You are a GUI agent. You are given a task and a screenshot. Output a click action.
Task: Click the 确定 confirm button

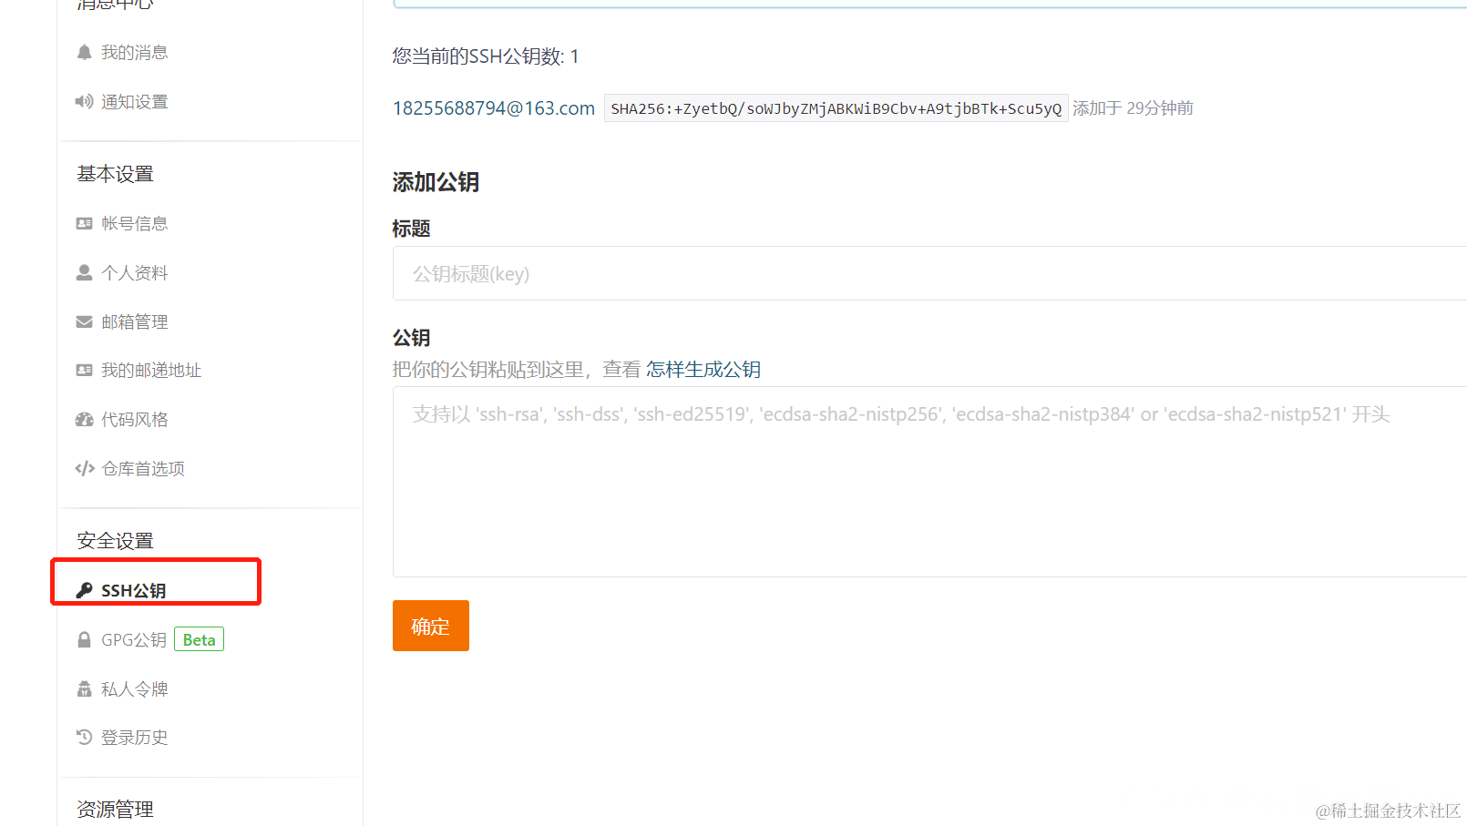[x=430, y=626]
